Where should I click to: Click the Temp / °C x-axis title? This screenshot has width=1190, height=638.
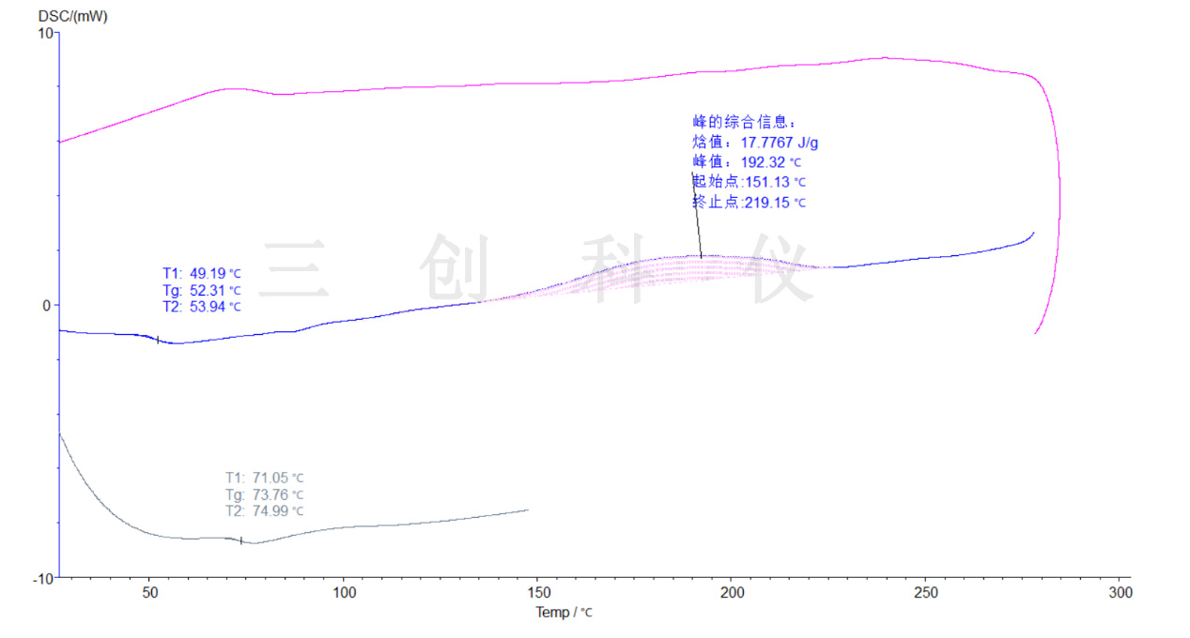[x=564, y=613]
